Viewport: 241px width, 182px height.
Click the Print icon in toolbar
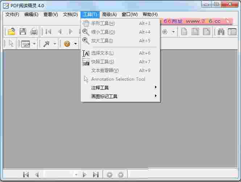pyautogui.click(x=34, y=31)
